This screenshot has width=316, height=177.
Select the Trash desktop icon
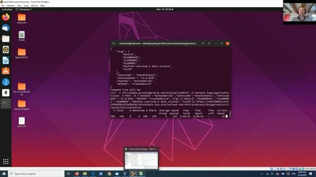[x=22, y=36]
